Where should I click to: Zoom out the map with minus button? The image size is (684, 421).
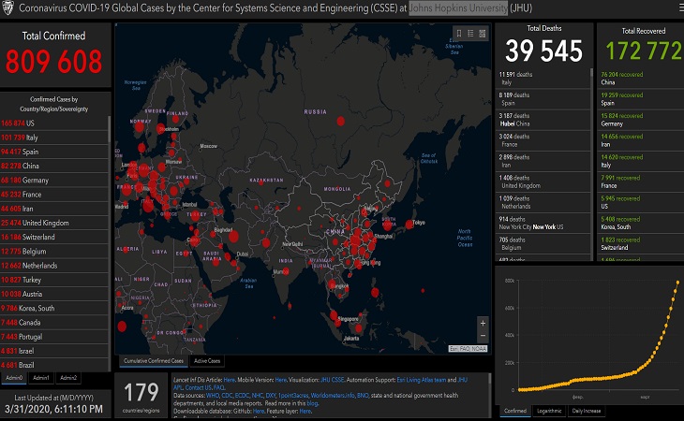coord(483,336)
